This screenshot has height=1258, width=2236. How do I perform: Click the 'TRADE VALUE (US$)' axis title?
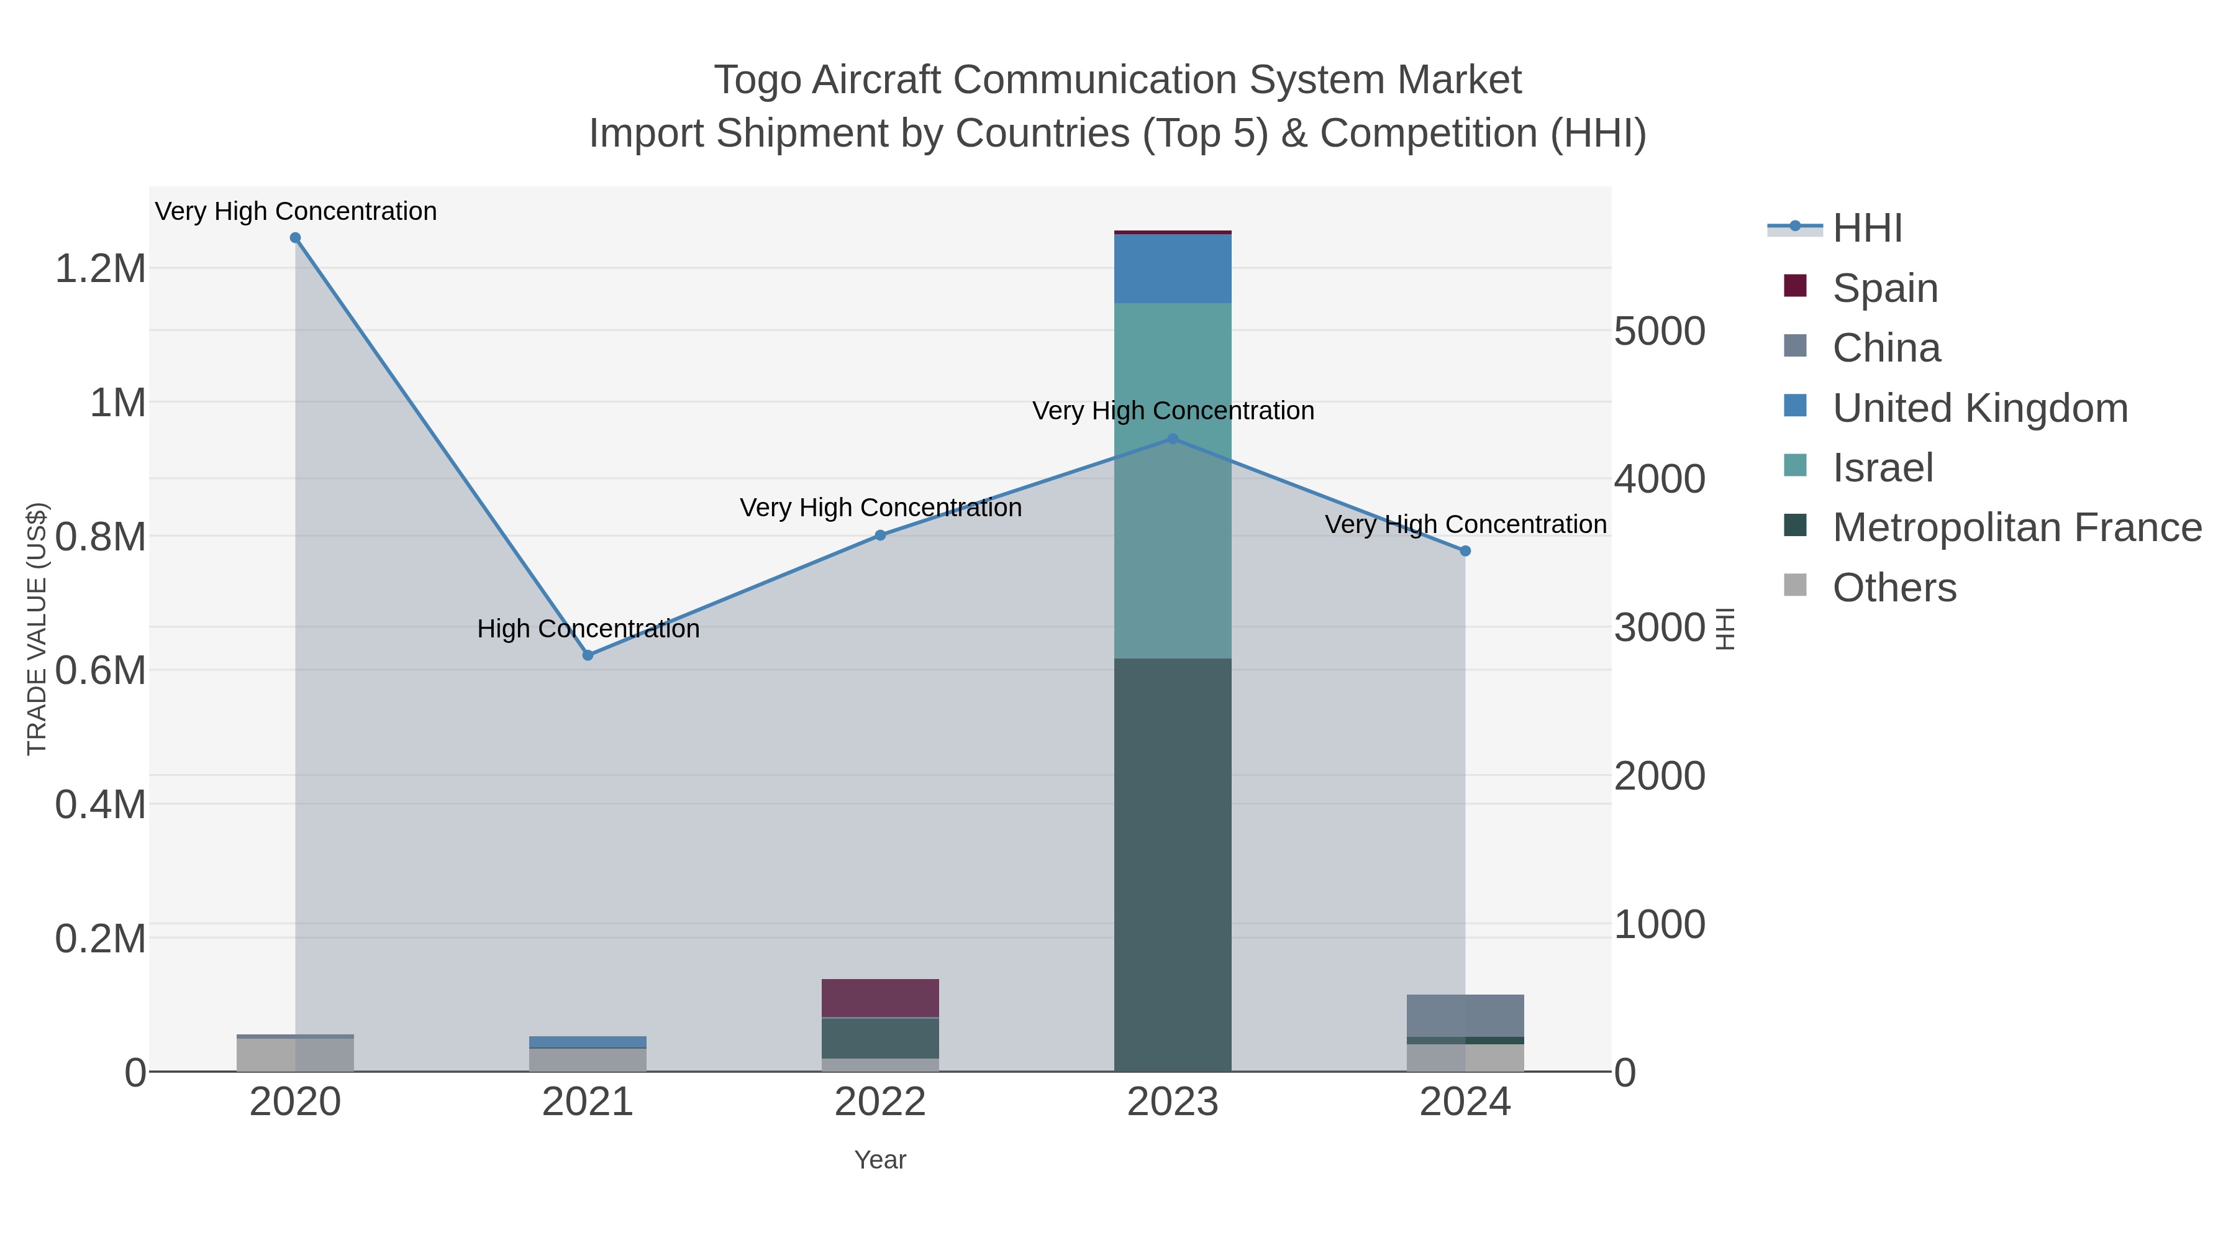37,629
